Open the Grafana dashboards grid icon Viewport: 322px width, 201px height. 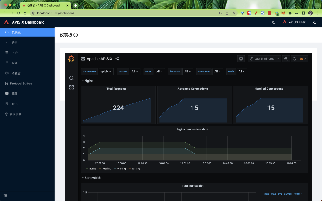tap(72, 87)
